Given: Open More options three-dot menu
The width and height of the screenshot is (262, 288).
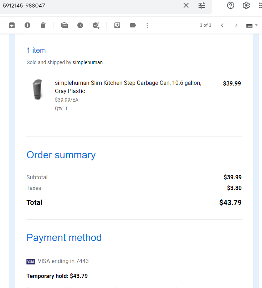Looking at the screenshot, I should tap(147, 25).
